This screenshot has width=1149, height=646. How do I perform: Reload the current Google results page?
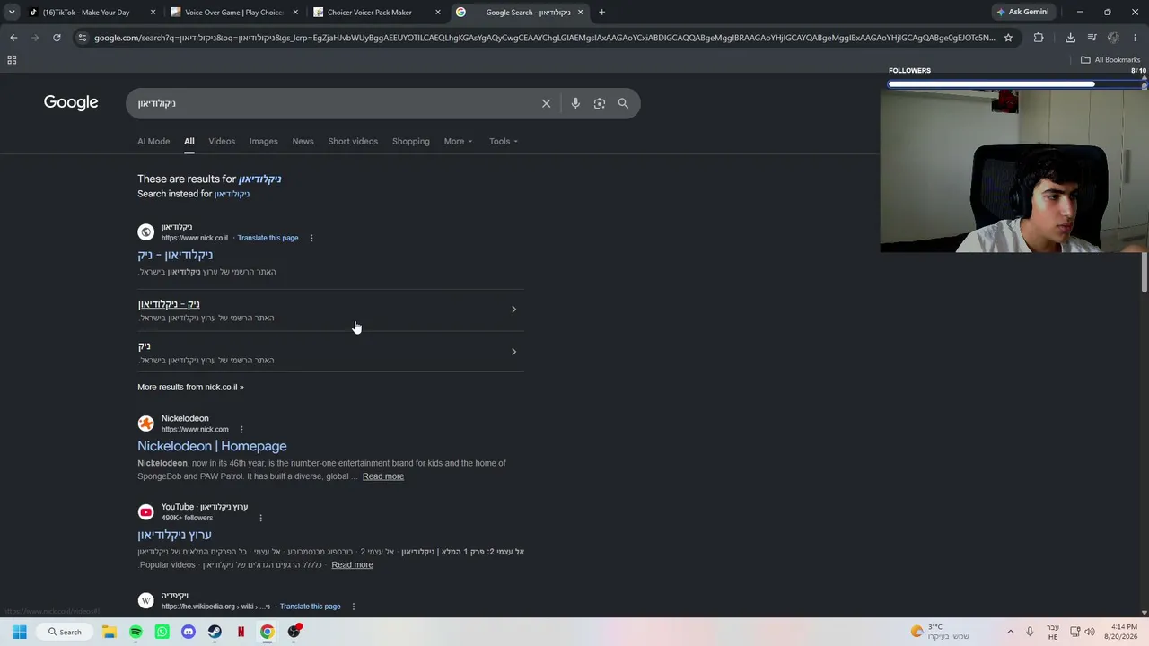coord(57,38)
